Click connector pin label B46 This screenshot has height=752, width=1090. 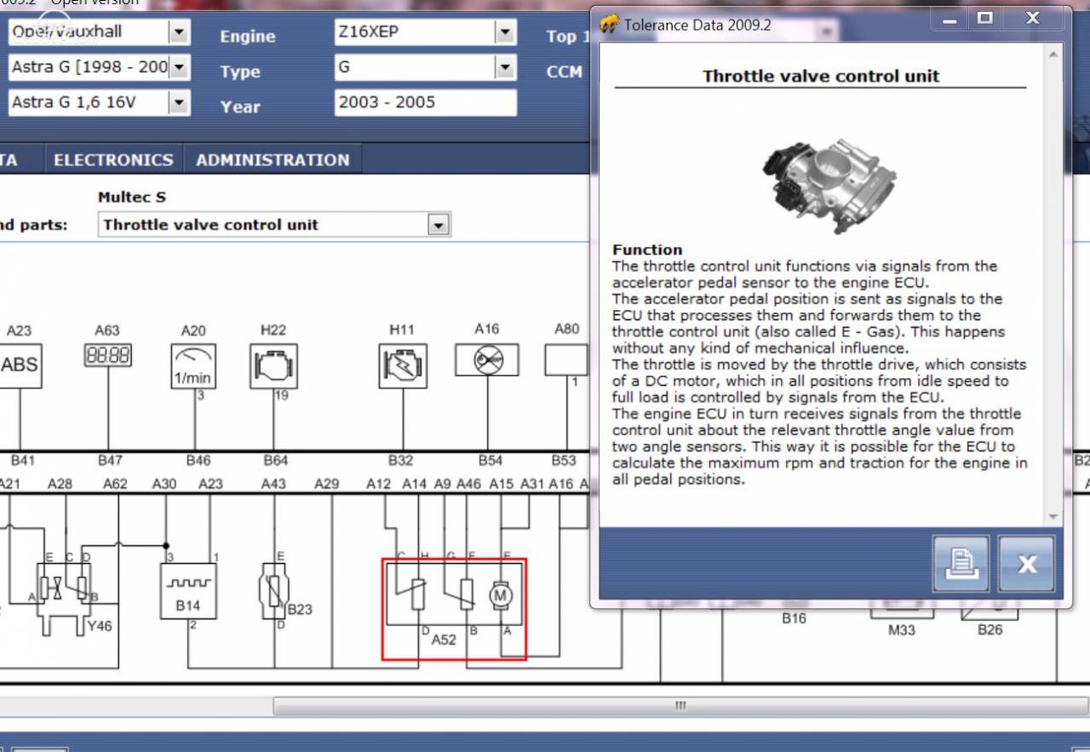(198, 461)
